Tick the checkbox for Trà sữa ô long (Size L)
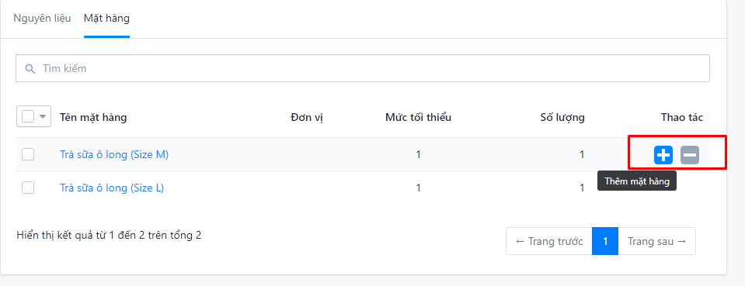The height and width of the screenshot is (286, 745). 28,188
